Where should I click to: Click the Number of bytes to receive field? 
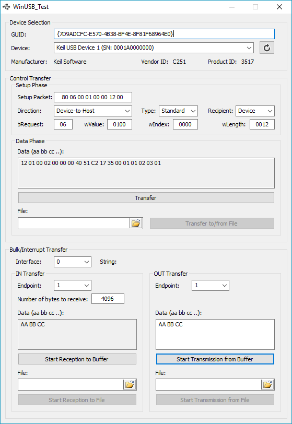[x=108, y=299]
